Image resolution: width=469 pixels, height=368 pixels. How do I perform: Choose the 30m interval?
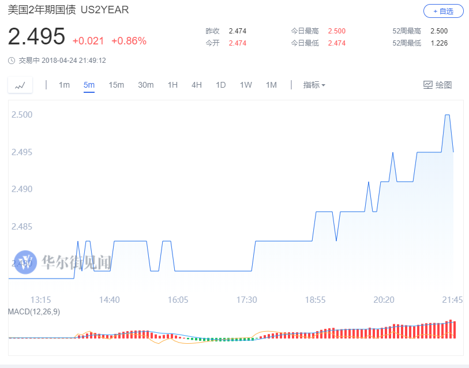pos(146,85)
